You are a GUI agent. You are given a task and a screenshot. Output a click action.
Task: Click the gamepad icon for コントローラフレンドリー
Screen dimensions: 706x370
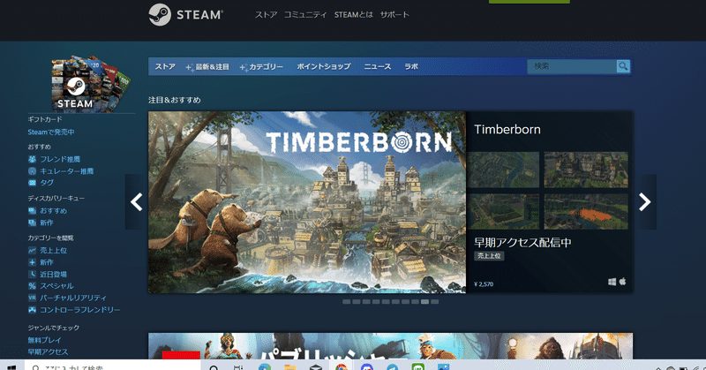(x=32, y=310)
